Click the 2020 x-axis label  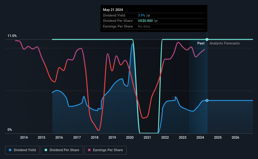[130, 137]
